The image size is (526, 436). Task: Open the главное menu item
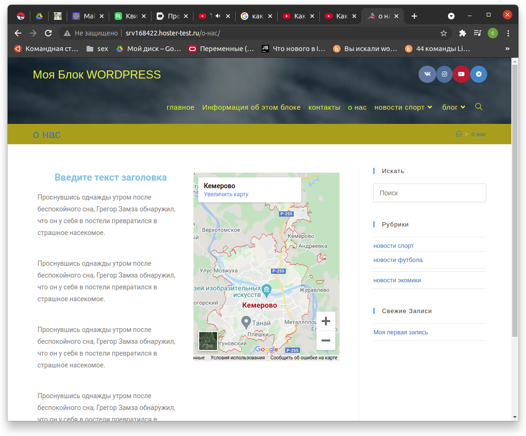click(181, 107)
